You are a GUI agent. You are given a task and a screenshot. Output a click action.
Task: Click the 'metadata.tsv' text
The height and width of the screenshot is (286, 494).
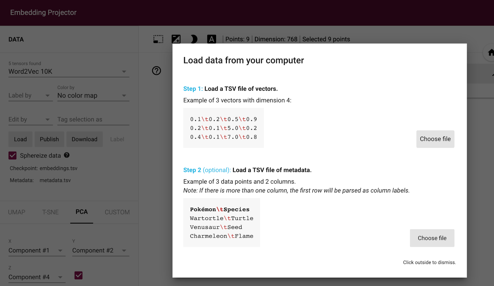coord(55,180)
